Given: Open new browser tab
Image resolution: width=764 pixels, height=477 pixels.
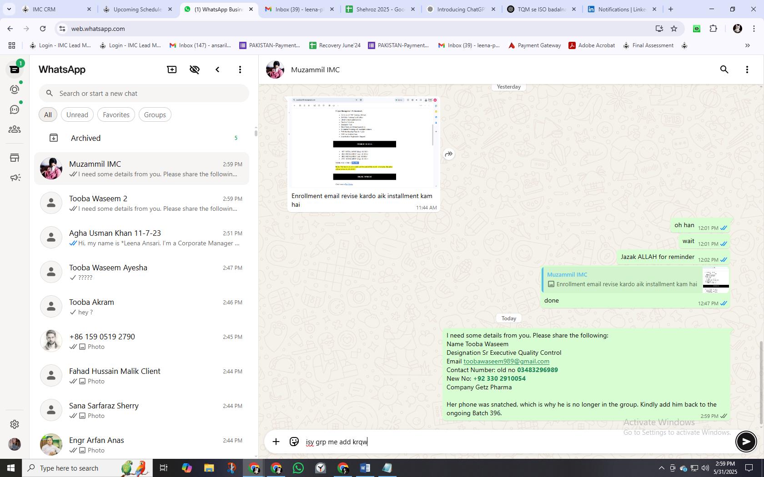Looking at the screenshot, I should point(671,9).
